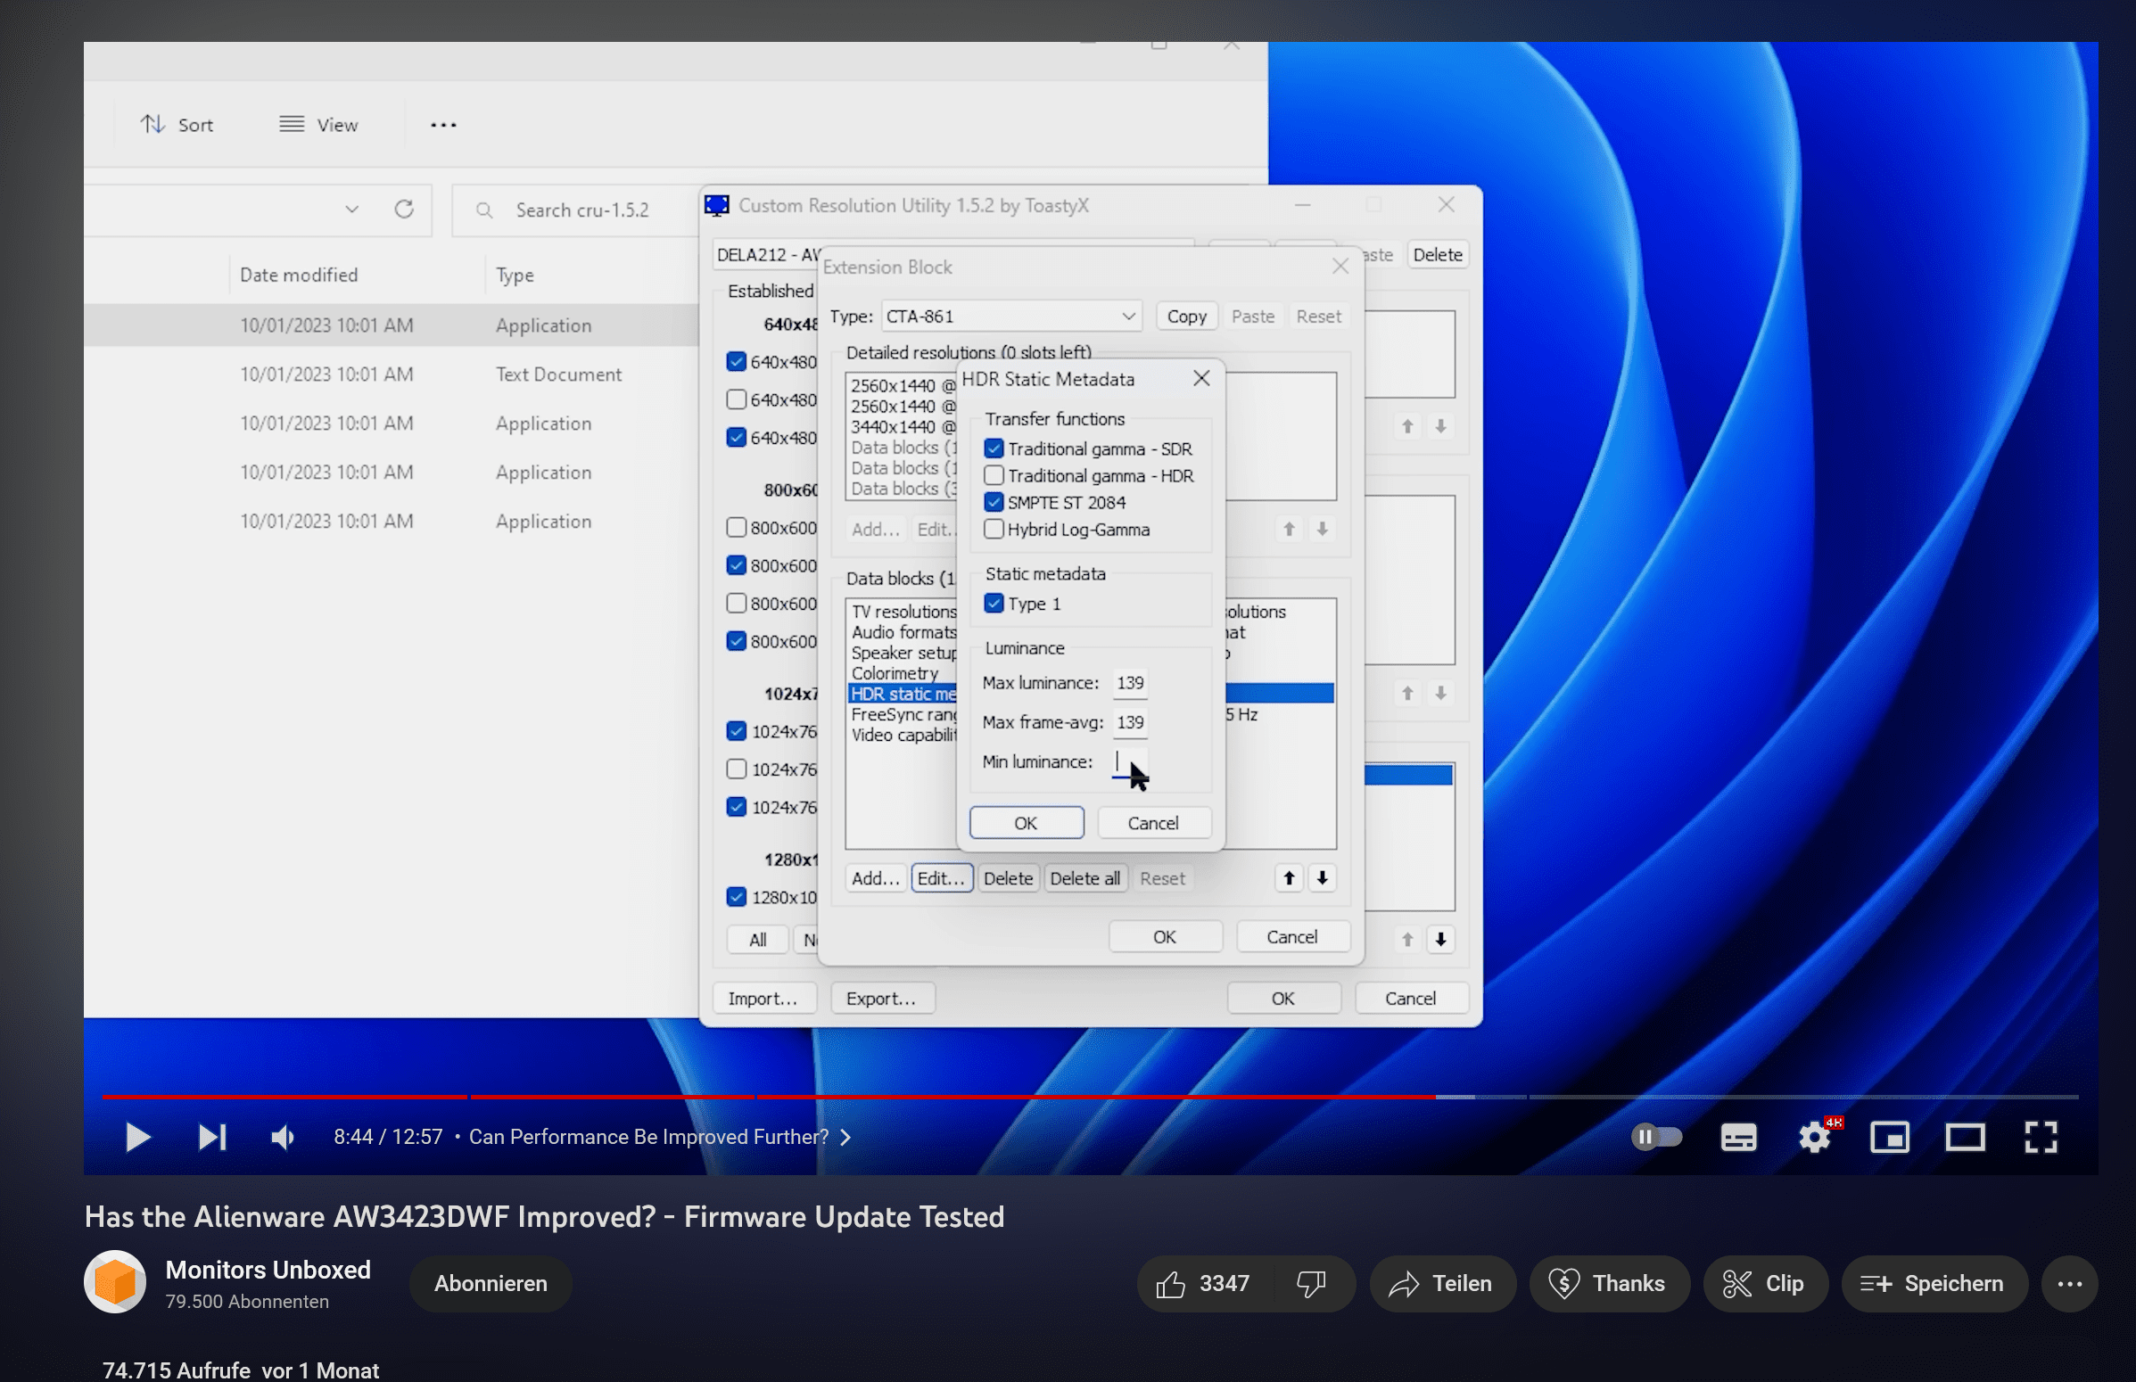2136x1382 pixels.
Task: Enable Hybrid Log-Gamma checkbox
Action: click(994, 530)
